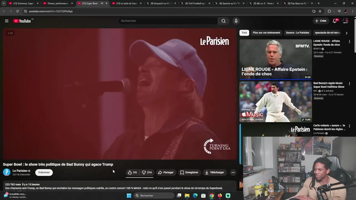The height and width of the screenshot is (200, 356).
Task: Open the Windows Start menu
Action: (x=129, y=196)
